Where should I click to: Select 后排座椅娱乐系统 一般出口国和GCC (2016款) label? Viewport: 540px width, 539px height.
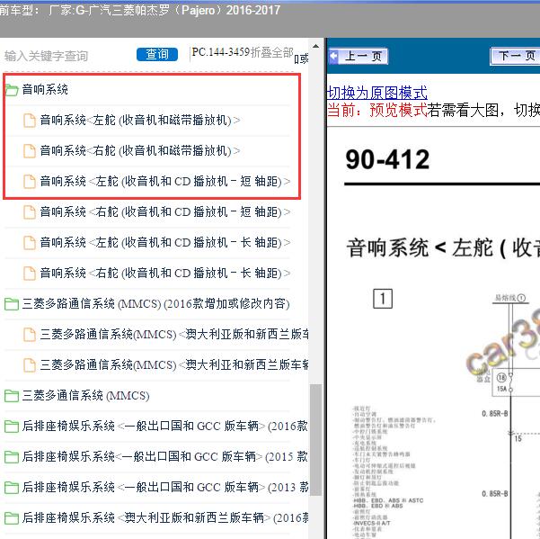pyautogui.click(x=165, y=426)
